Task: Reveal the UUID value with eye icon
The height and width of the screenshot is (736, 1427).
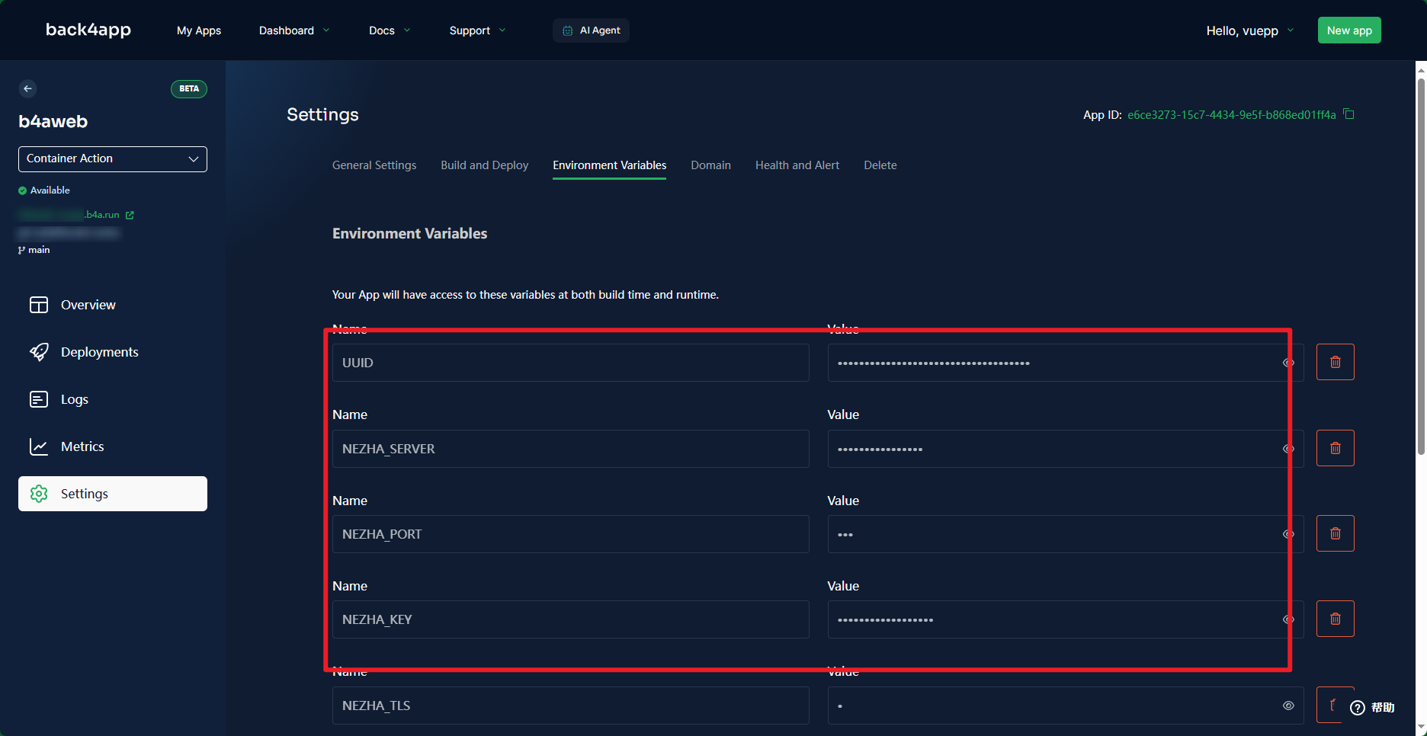Action: (x=1288, y=363)
